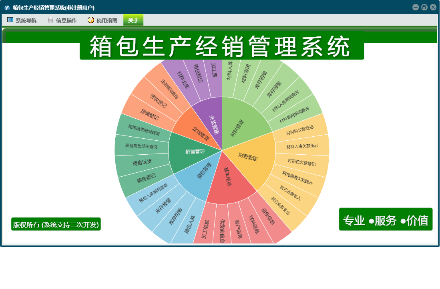Open the 使用指南 menu
This screenshot has width=440, height=289.
tap(103, 20)
